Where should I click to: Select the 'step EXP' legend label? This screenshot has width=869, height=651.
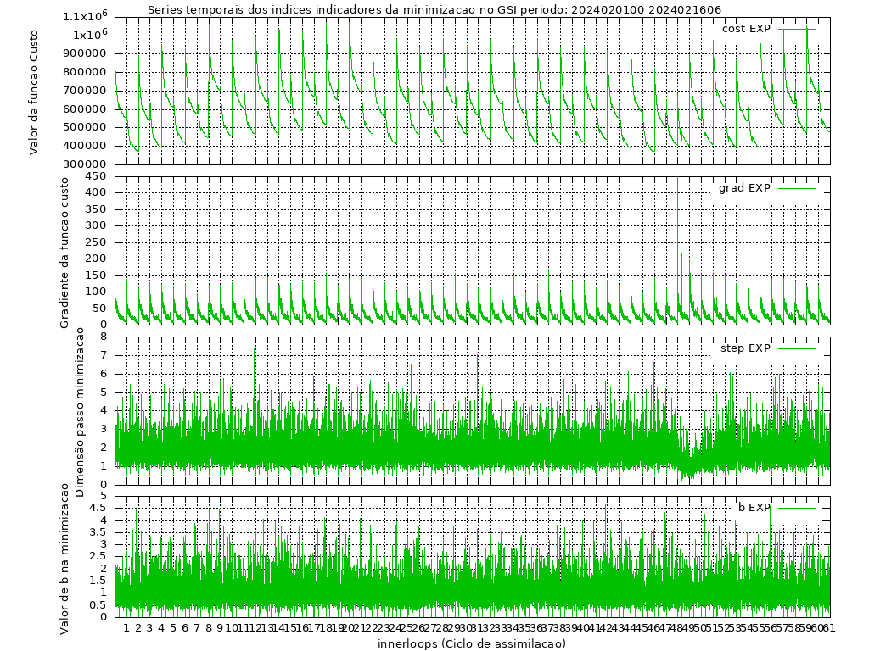pyautogui.click(x=745, y=348)
